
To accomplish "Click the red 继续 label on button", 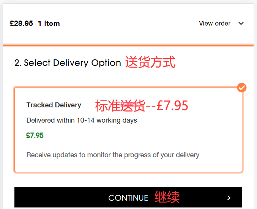I will click(167, 197).
